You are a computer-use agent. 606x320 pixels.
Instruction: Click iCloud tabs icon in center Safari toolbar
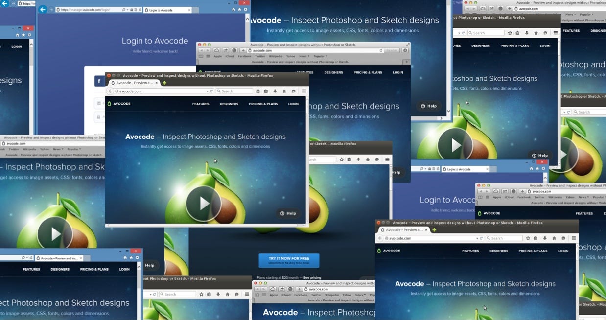tap(216, 50)
